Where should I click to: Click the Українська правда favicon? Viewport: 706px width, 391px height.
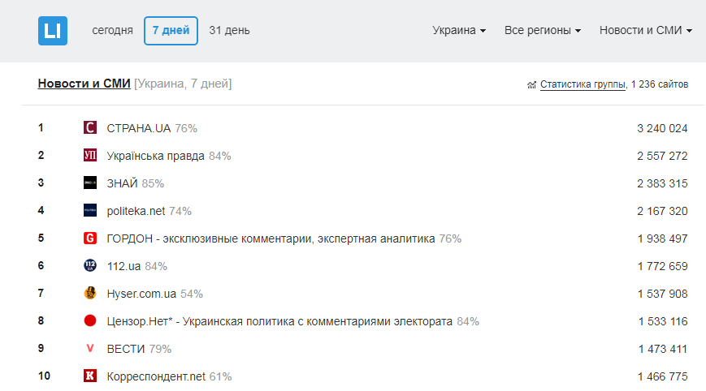[90, 156]
